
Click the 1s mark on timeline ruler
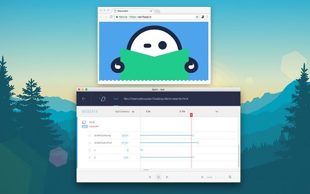pyautogui.click(x=217, y=112)
